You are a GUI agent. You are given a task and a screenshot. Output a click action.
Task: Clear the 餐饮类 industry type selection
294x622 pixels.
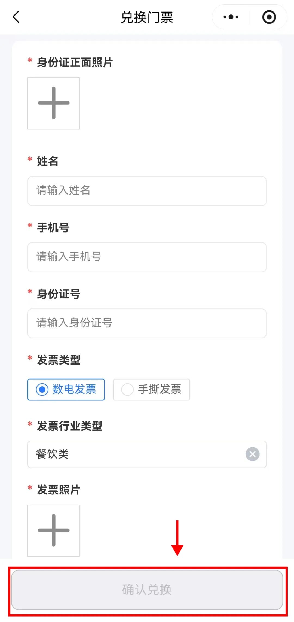tap(252, 454)
